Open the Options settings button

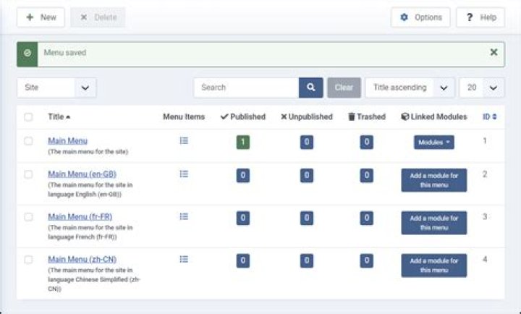point(420,17)
